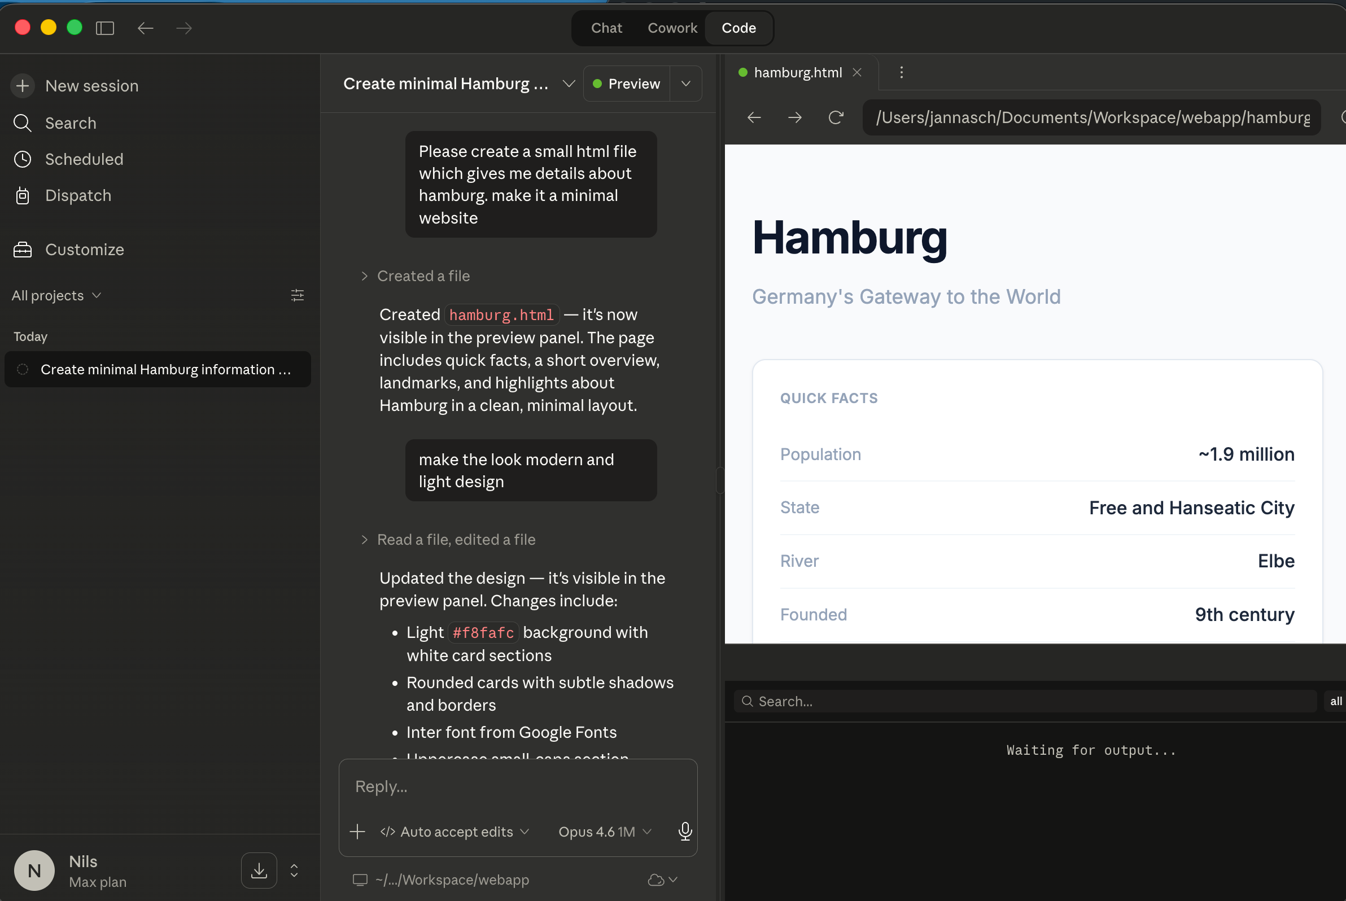Click 'Free and Hanseatic City' state value
Image resolution: width=1346 pixels, height=901 pixels.
(1191, 508)
